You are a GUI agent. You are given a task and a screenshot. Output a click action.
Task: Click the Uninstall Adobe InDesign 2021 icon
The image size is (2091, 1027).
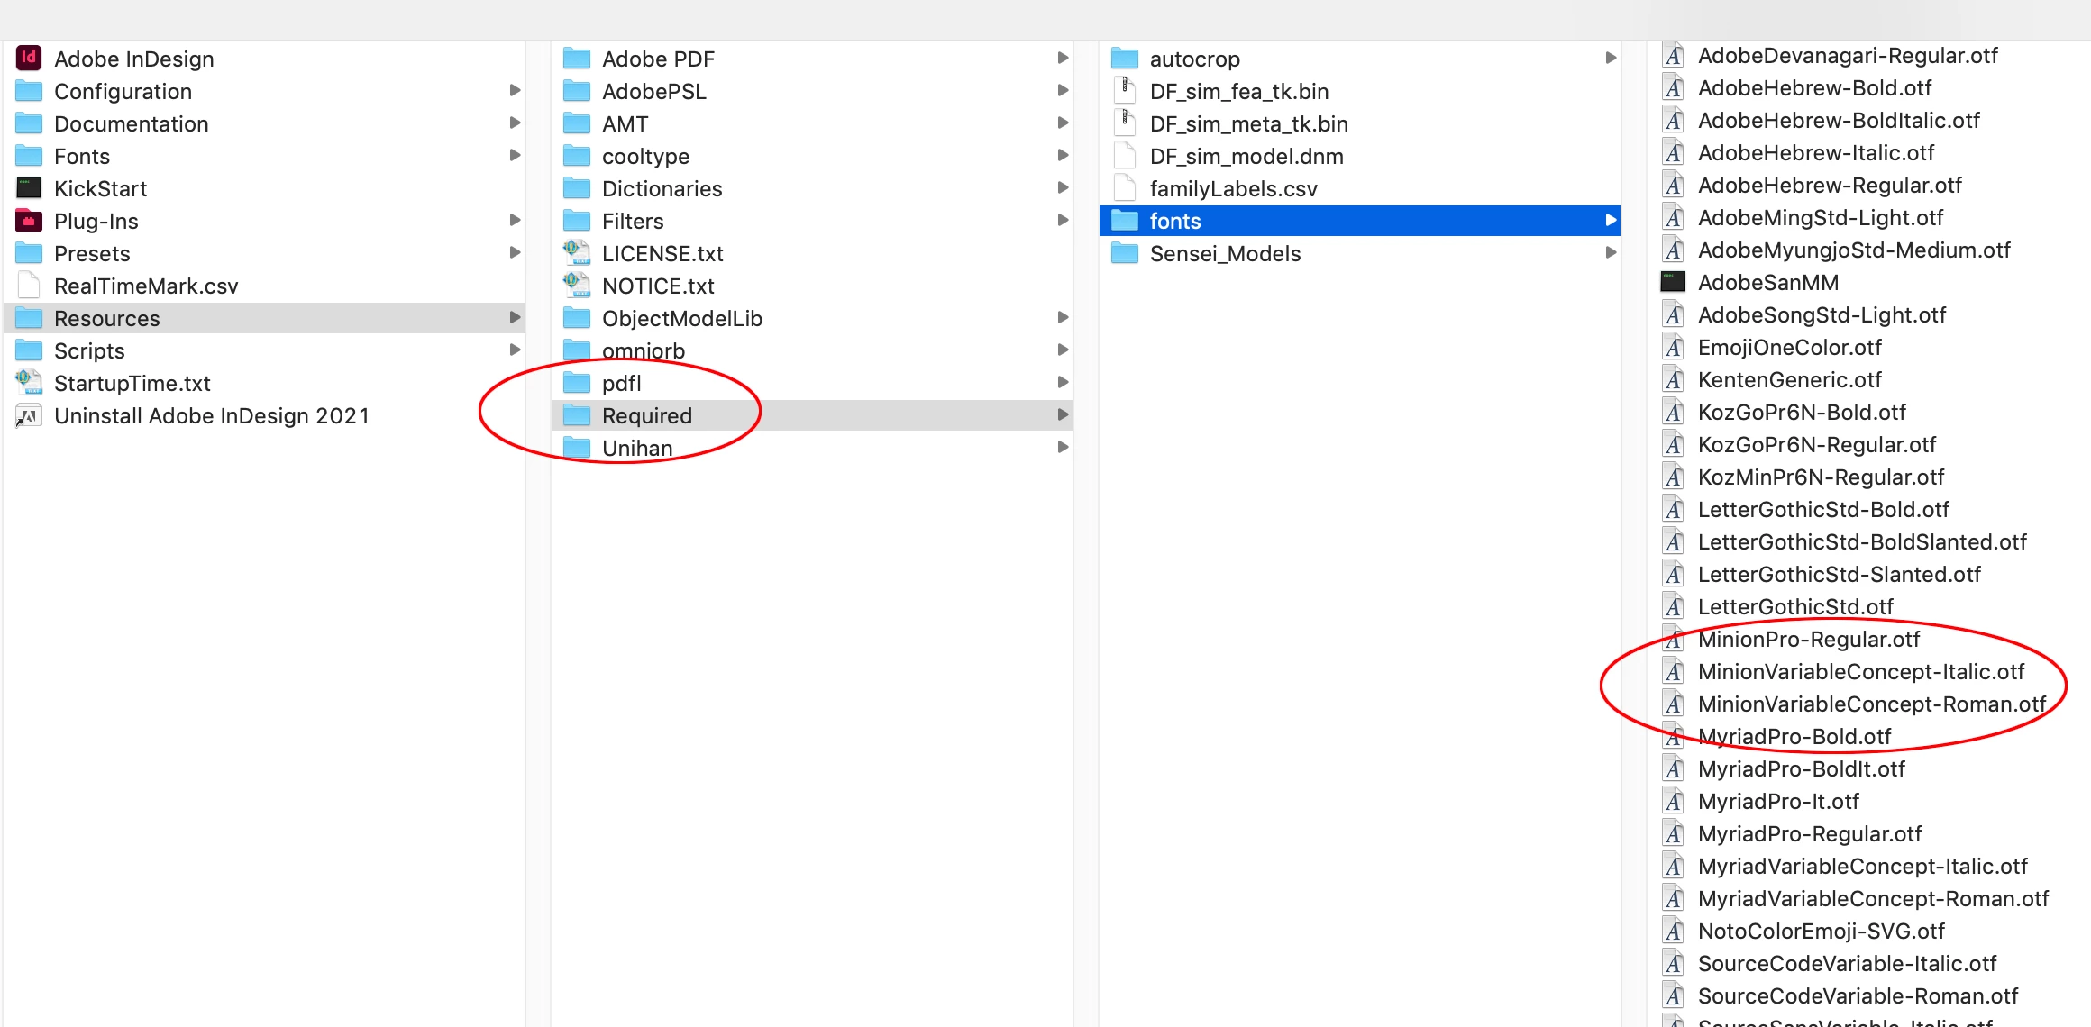coord(29,415)
